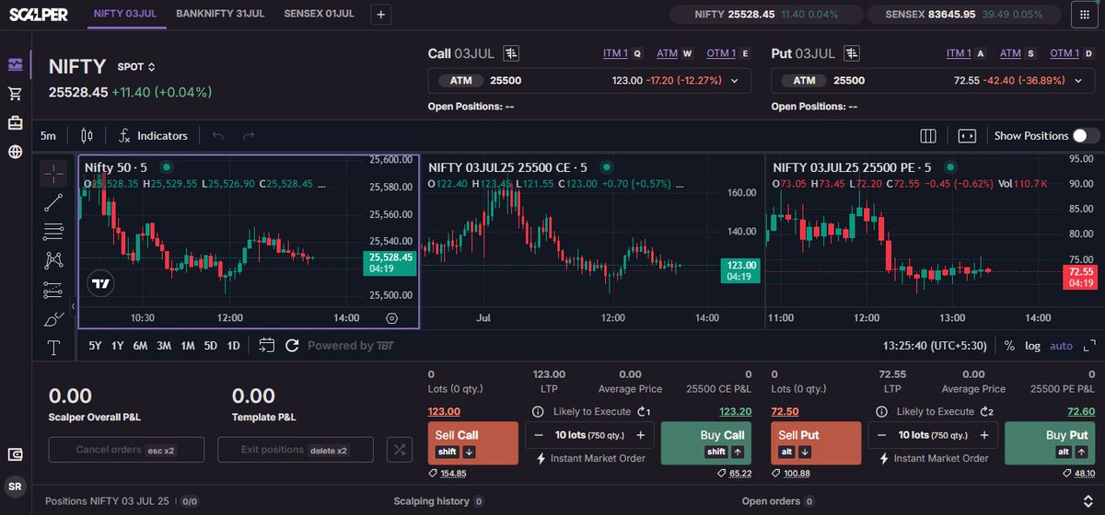Click the TradingView logo on Nifty chart
This screenshot has width=1105, height=515.
pos(101,284)
